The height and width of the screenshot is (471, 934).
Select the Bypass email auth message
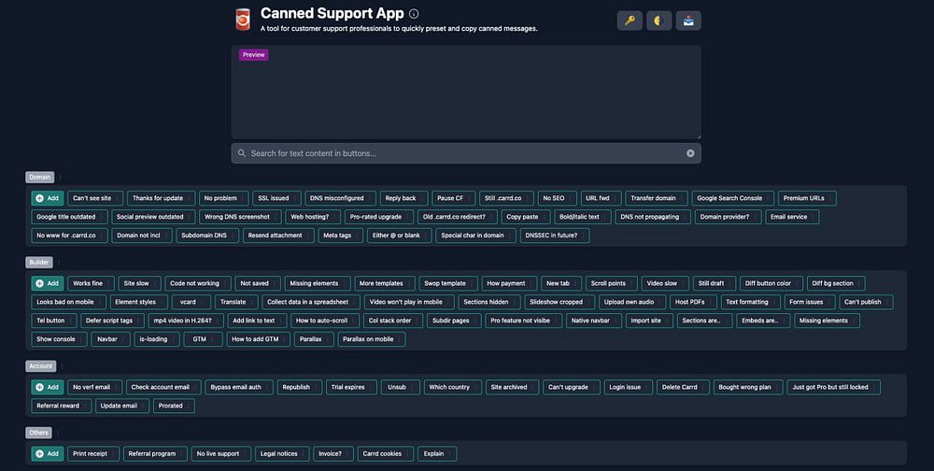(x=239, y=387)
